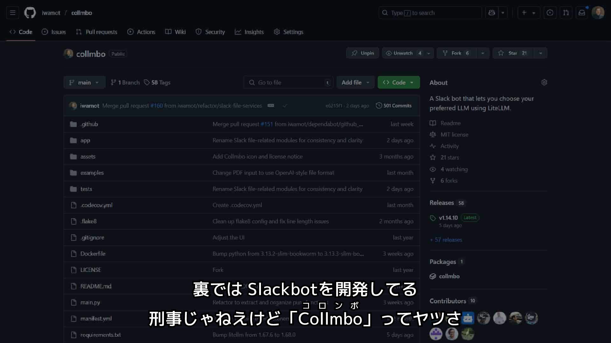Expand commit message ellipsis button
This screenshot has height=343, width=611.
pos(271,106)
